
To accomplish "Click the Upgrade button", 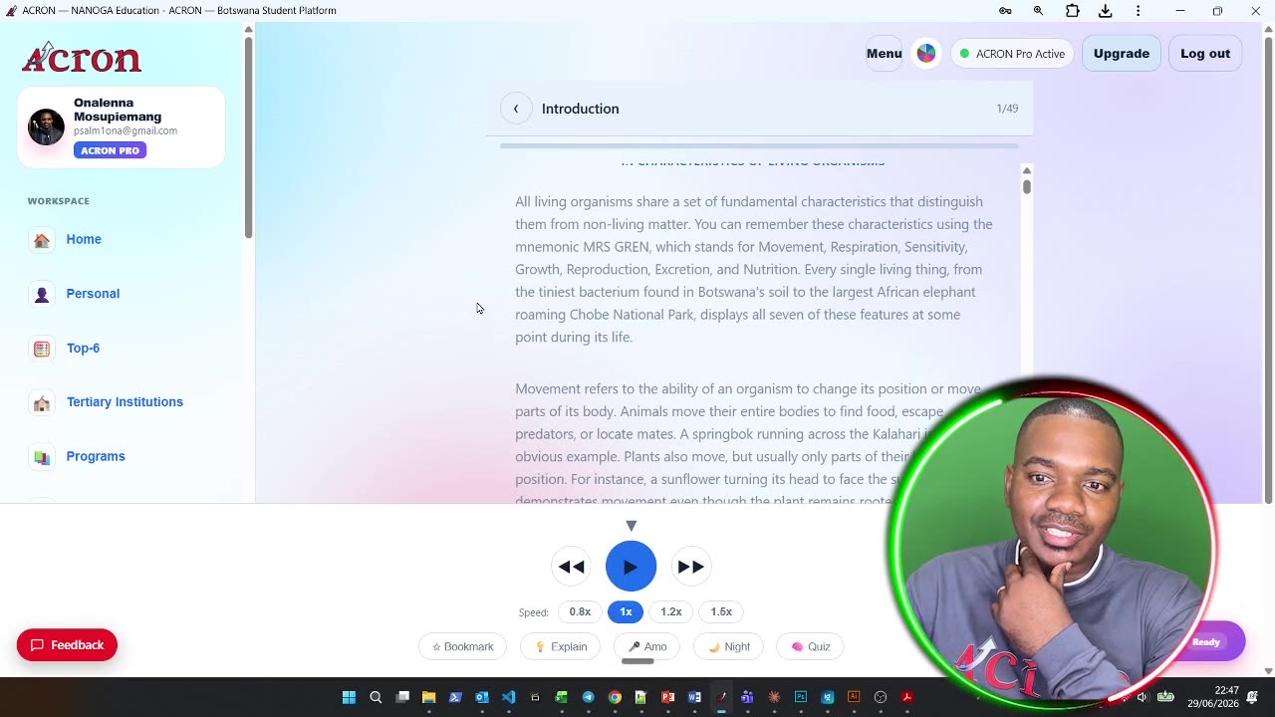I will coord(1122,54).
